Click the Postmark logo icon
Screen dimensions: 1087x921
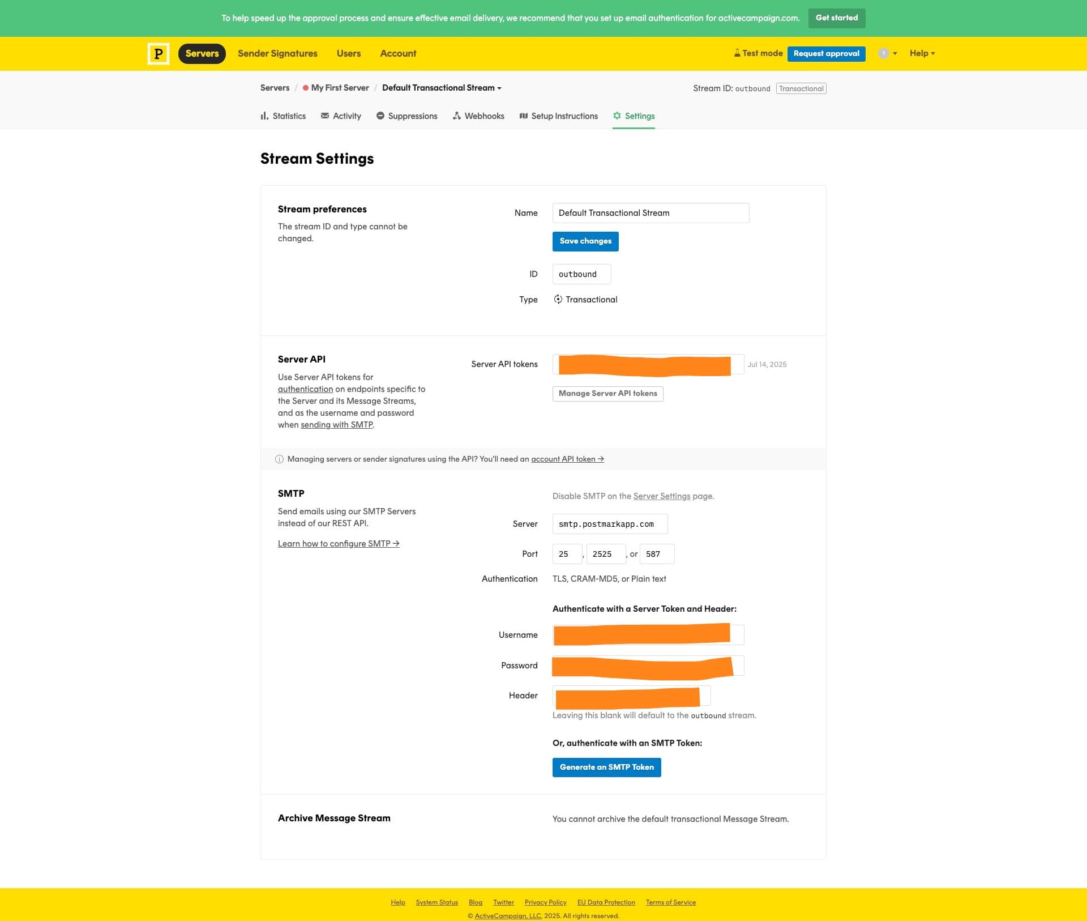159,54
